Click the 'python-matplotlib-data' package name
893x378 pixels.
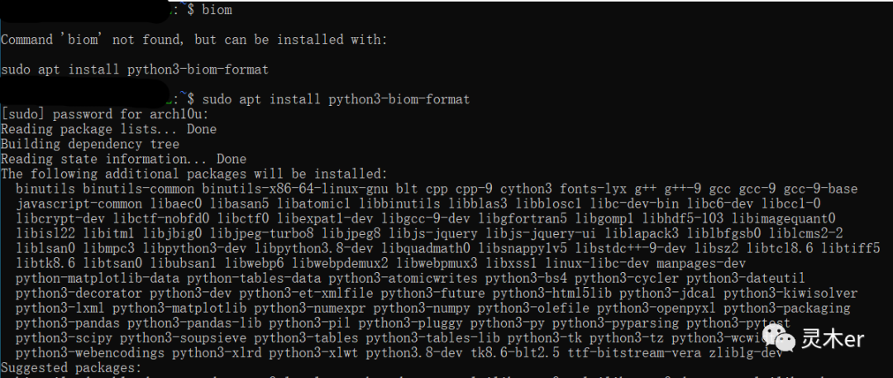[98, 278]
